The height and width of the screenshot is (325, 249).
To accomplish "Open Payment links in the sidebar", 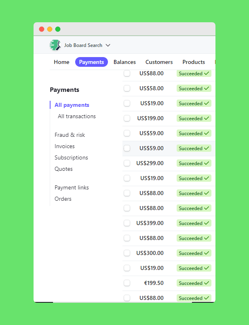I will tap(72, 187).
